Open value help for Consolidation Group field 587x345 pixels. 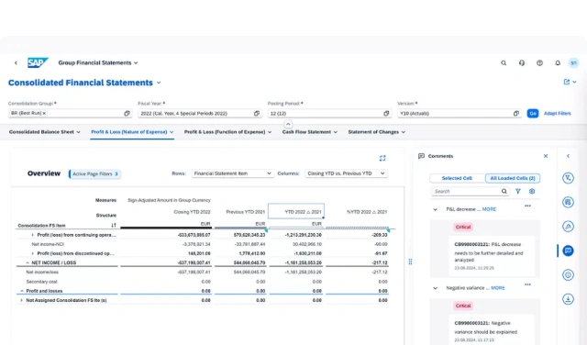(x=127, y=113)
